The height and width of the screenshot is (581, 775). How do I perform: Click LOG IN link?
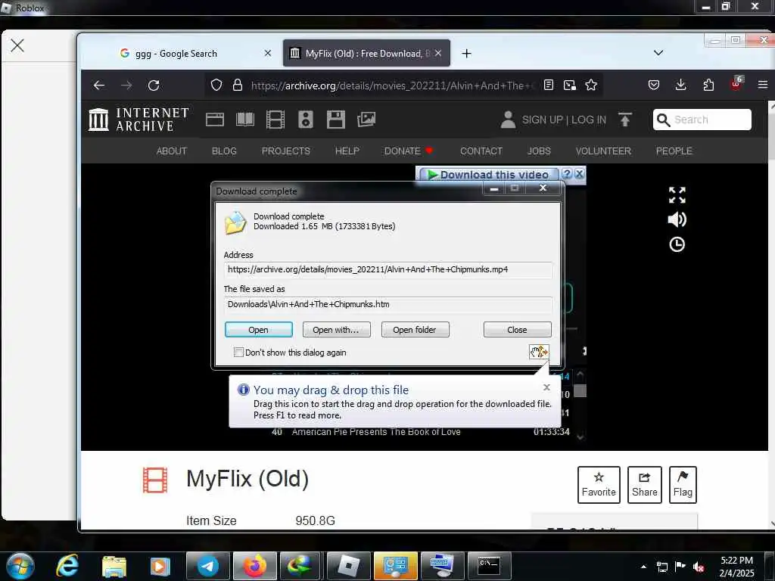click(x=588, y=120)
